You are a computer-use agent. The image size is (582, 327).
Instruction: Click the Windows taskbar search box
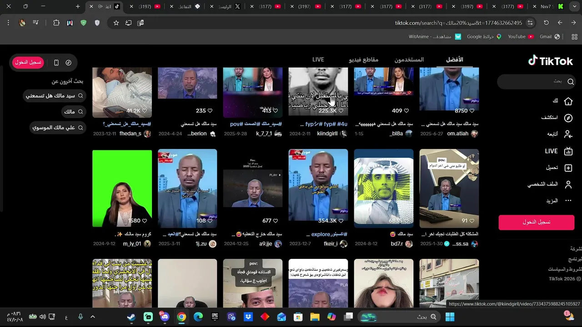400,317
